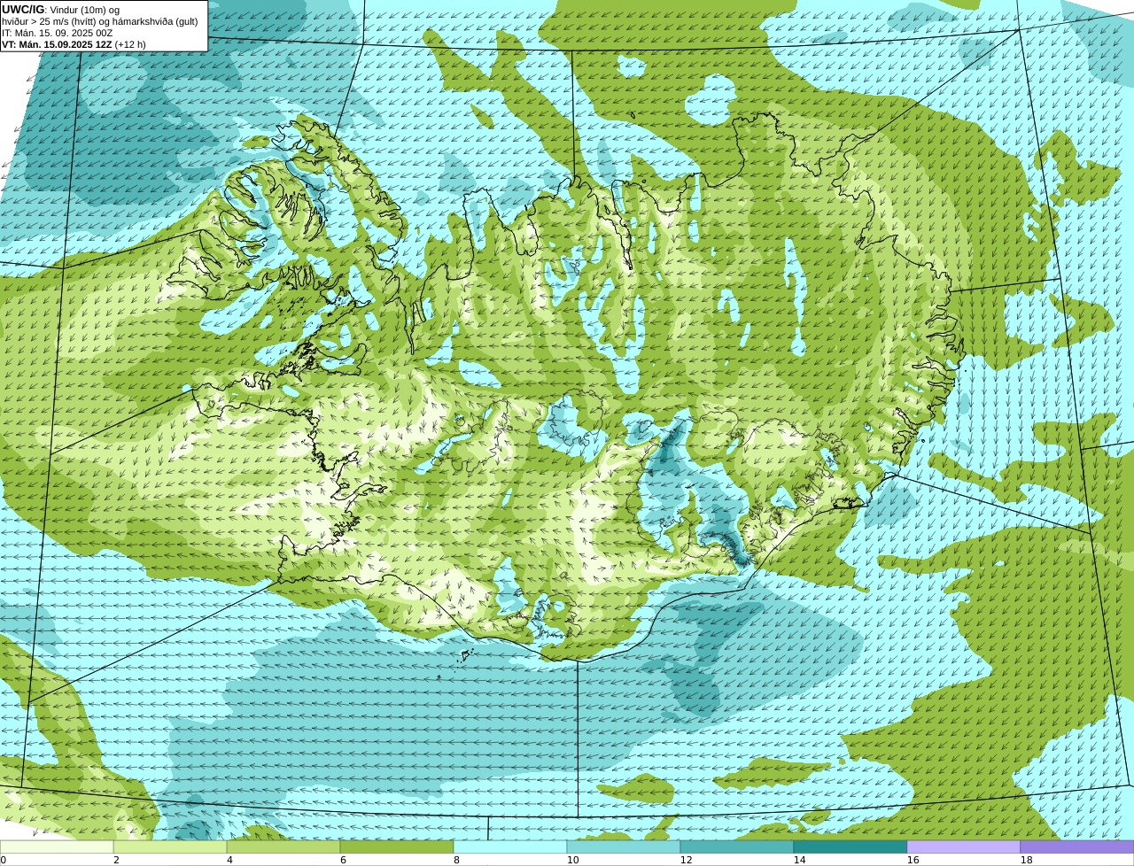
Task: Pick the 8–10 m/s pale cyan legend swatch
Action: (x=510, y=847)
